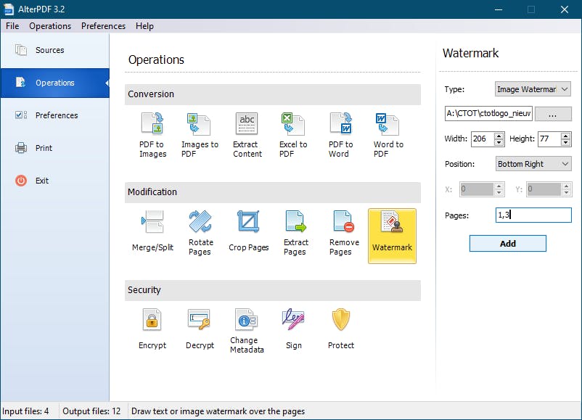Expand the Position dropdown showing Bottom Right
Image resolution: width=582 pixels, height=420 pixels.
pyautogui.click(x=533, y=164)
